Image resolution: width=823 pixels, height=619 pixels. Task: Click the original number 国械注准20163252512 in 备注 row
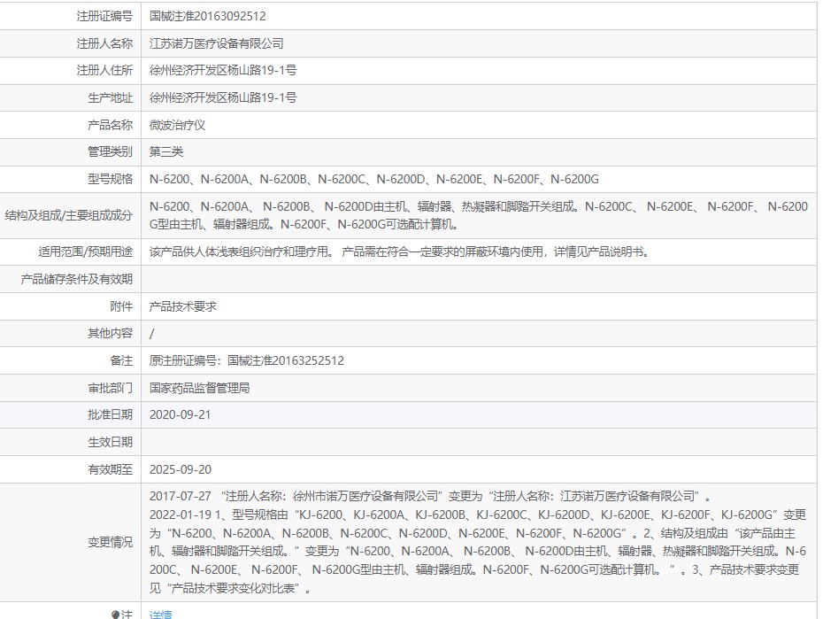pyautogui.click(x=286, y=360)
